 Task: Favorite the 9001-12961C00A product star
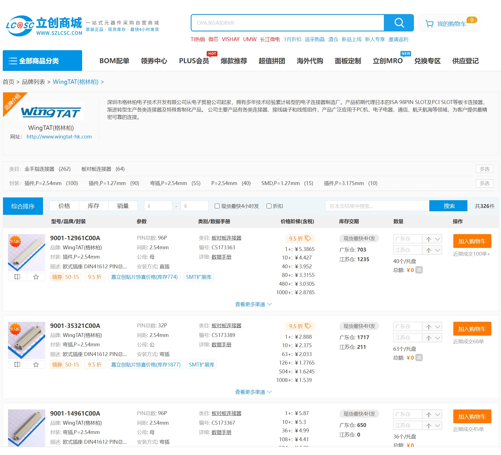[36, 277]
